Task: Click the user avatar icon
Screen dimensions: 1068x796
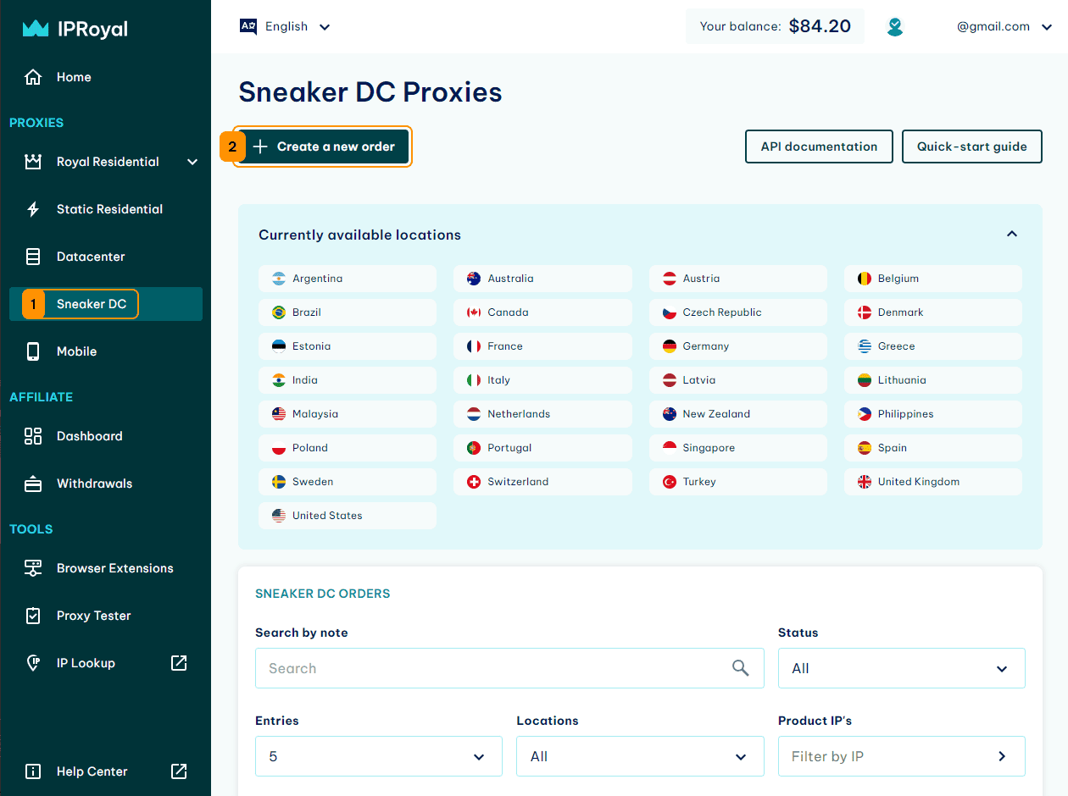Action: [895, 27]
